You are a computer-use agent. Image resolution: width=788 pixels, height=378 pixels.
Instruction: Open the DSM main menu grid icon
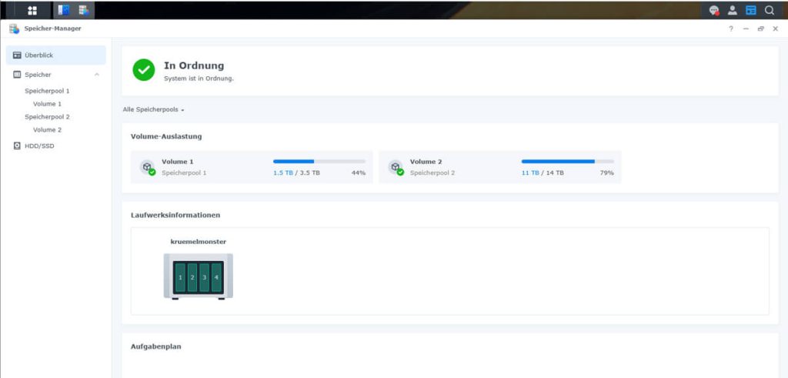32,11
